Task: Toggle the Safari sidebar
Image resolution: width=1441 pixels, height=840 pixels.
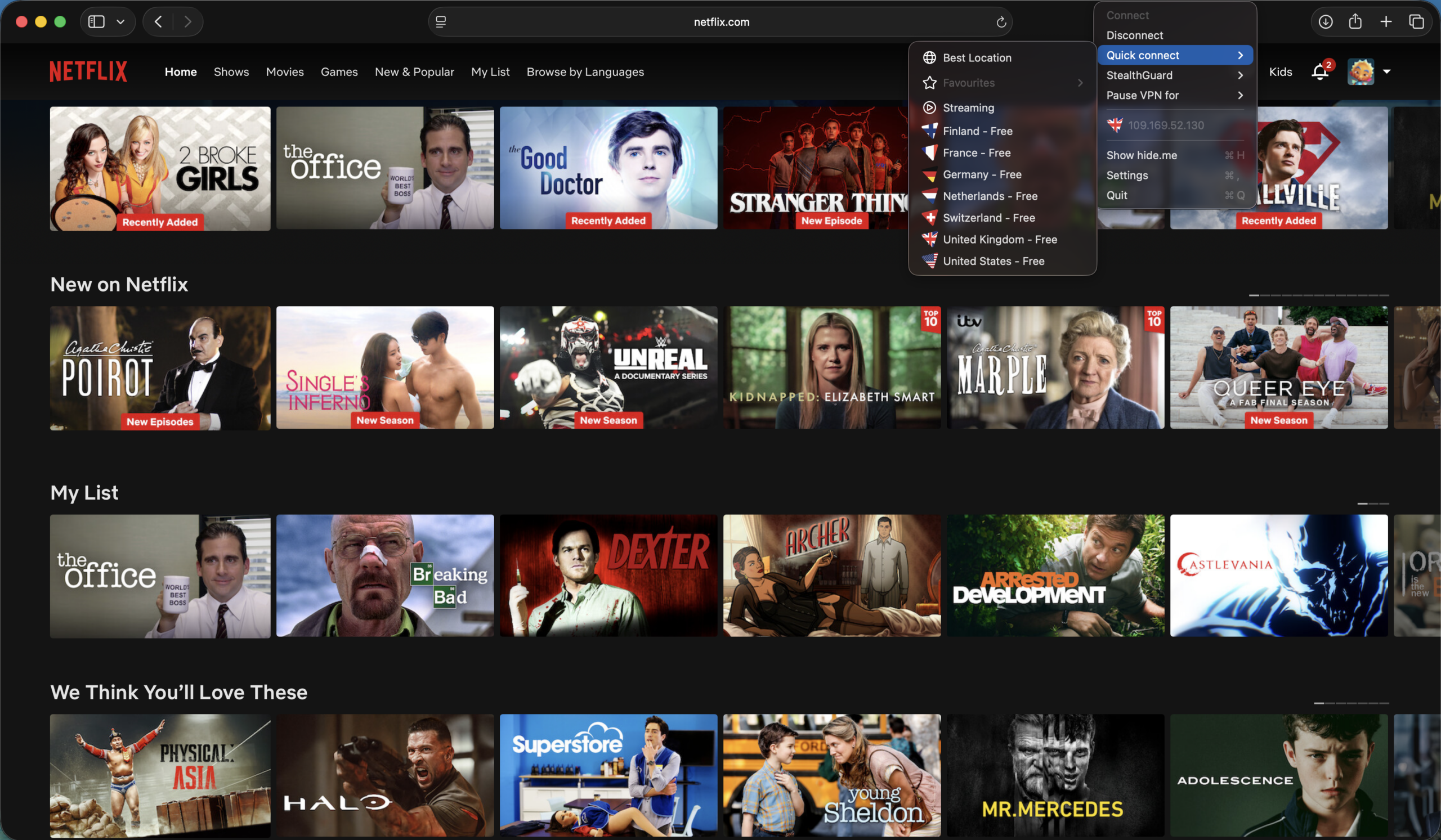Action: tap(97, 22)
